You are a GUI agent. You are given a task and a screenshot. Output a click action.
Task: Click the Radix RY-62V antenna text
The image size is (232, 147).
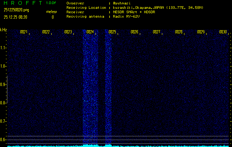(x=126, y=17)
